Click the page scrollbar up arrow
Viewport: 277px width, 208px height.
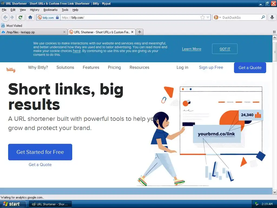275,37
